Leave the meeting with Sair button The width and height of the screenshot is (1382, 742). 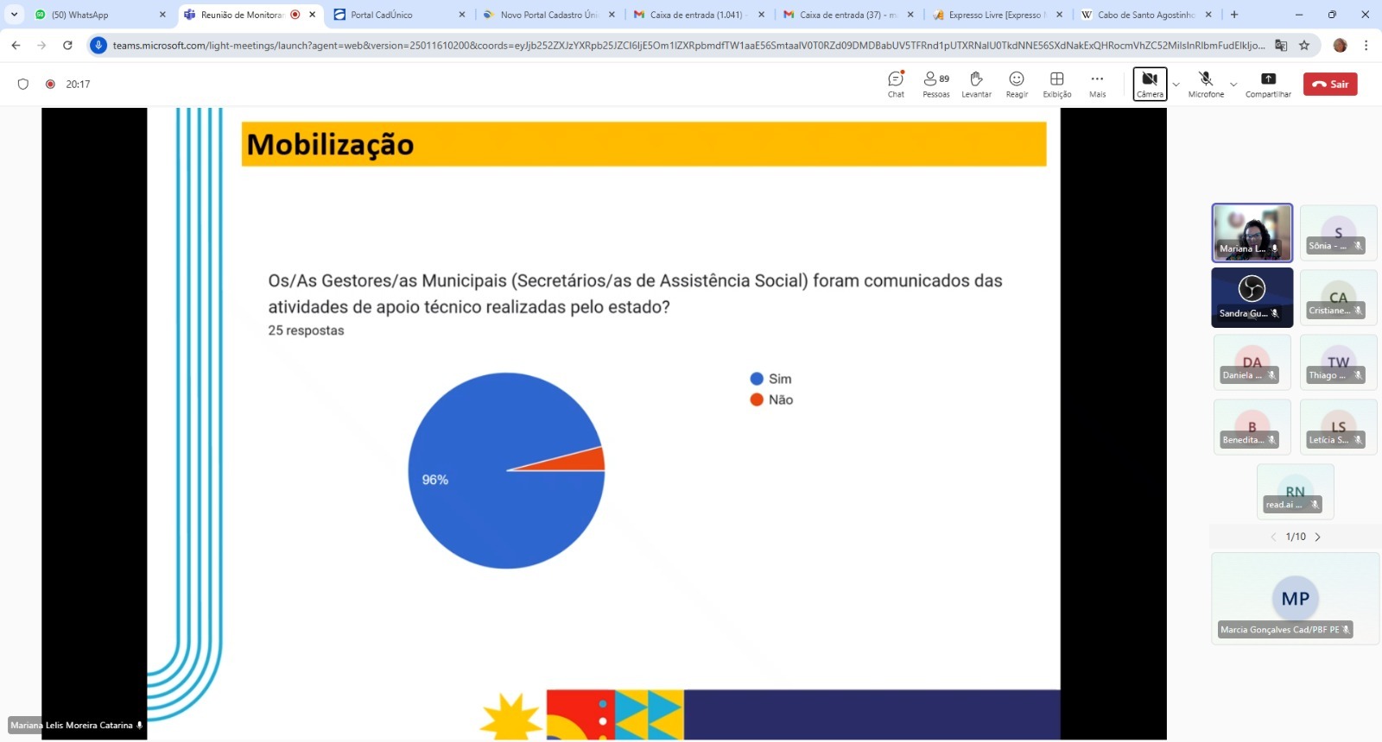pyautogui.click(x=1330, y=84)
